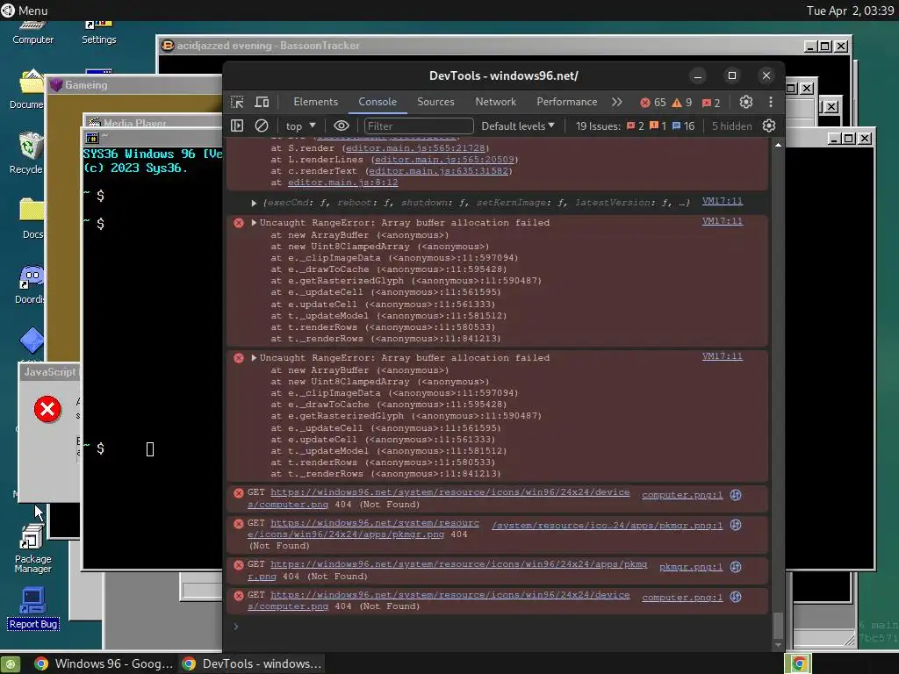
Task: Open the pkmgr.png:1 source link
Action: click(691, 567)
